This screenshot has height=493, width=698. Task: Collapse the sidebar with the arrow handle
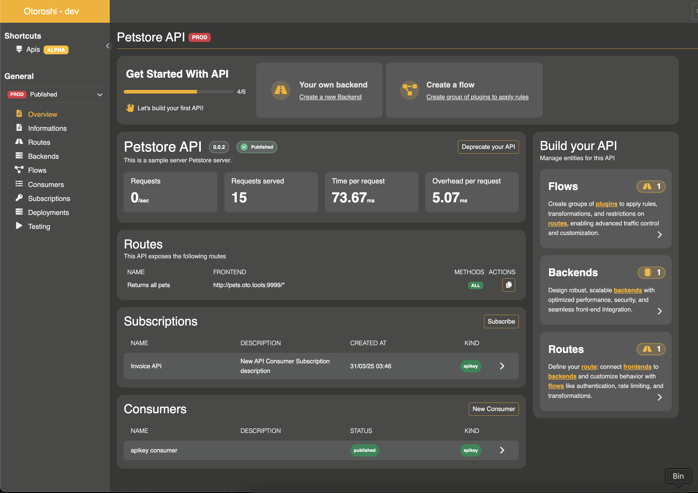pos(108,46)
